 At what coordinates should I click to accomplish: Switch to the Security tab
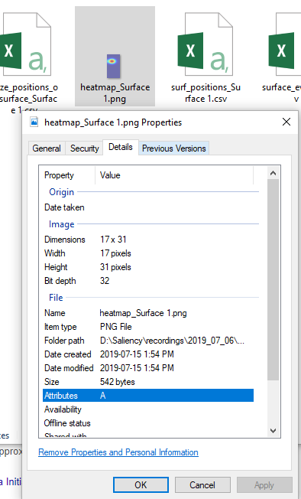(x=85, y=148)
